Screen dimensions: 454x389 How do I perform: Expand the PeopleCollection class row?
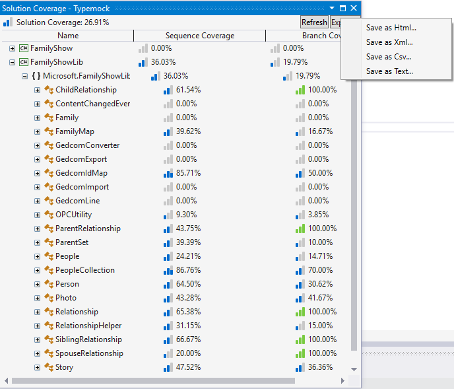coord(38,270)
